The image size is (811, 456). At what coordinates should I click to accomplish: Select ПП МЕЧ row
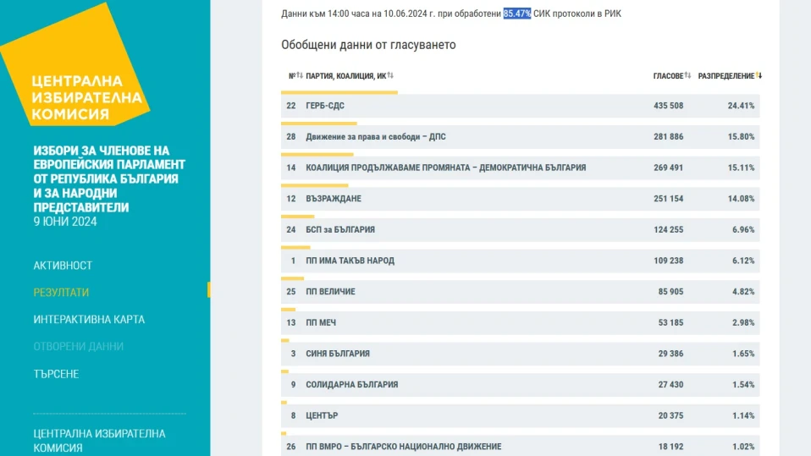(521, 322)
